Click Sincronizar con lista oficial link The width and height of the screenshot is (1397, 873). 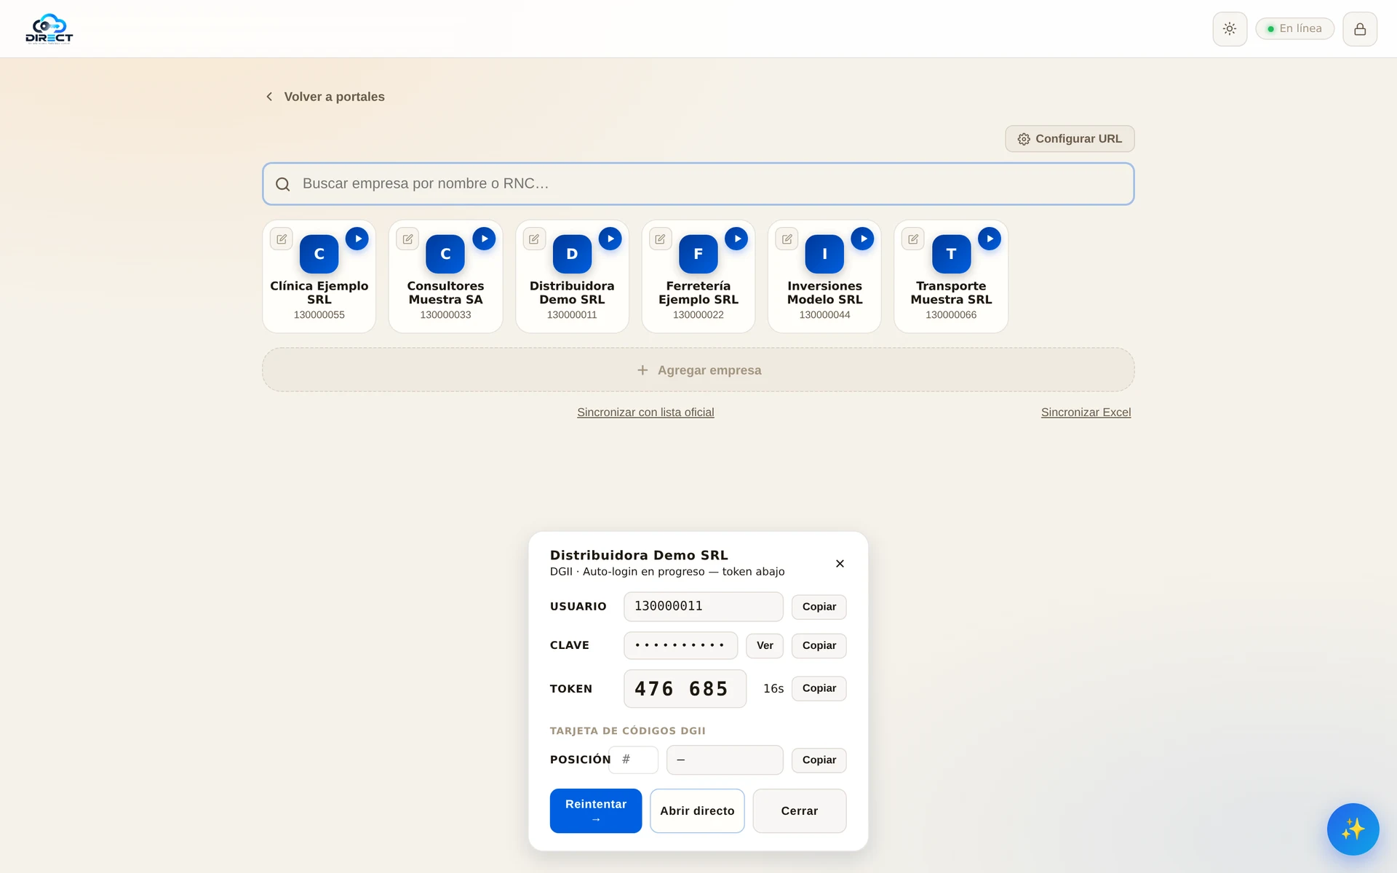click(645, 412)
